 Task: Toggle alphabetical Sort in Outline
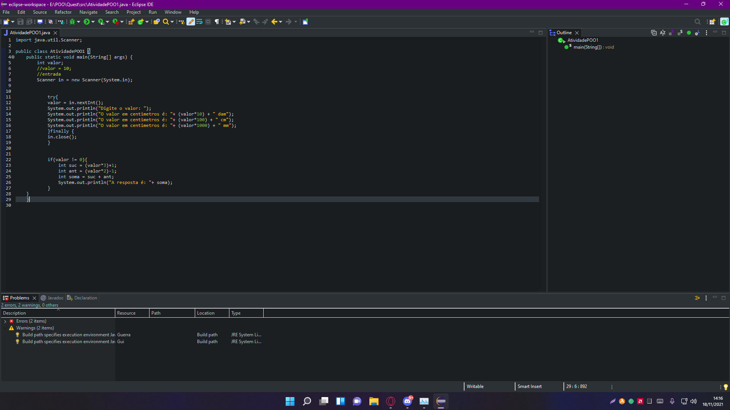coord(663,33)
